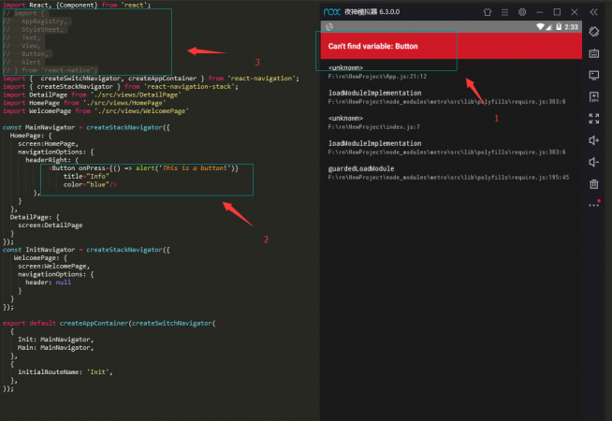Click the createStackNavigator import line

click(121, 87)
